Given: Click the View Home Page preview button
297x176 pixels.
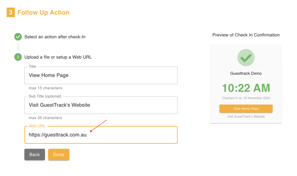Looking at the screenshot, I should (246, 108).
